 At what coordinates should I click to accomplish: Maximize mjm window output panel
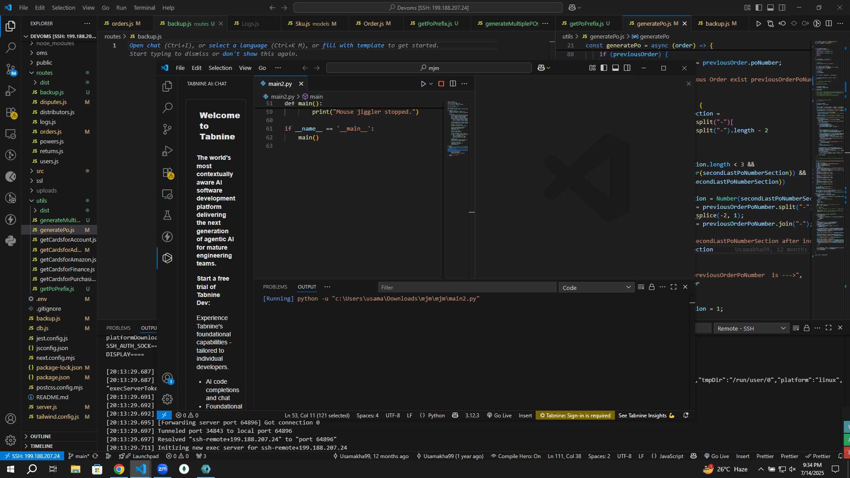(674, 287)
